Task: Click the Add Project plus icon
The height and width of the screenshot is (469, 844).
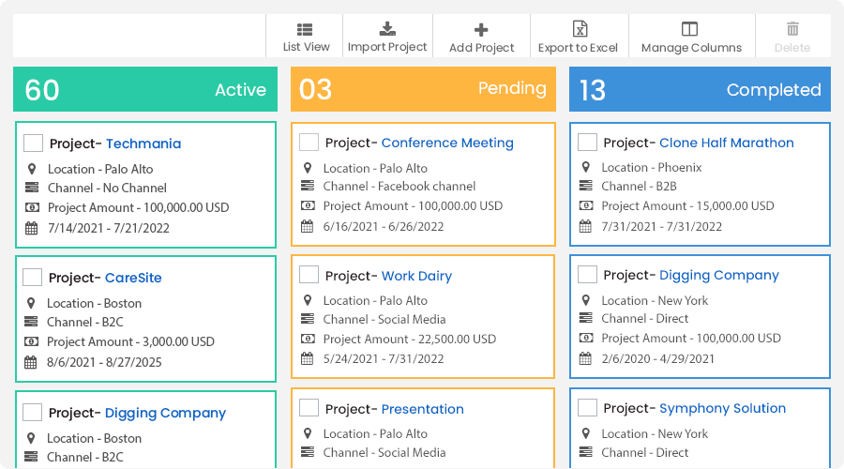Action: click(481, 30)
